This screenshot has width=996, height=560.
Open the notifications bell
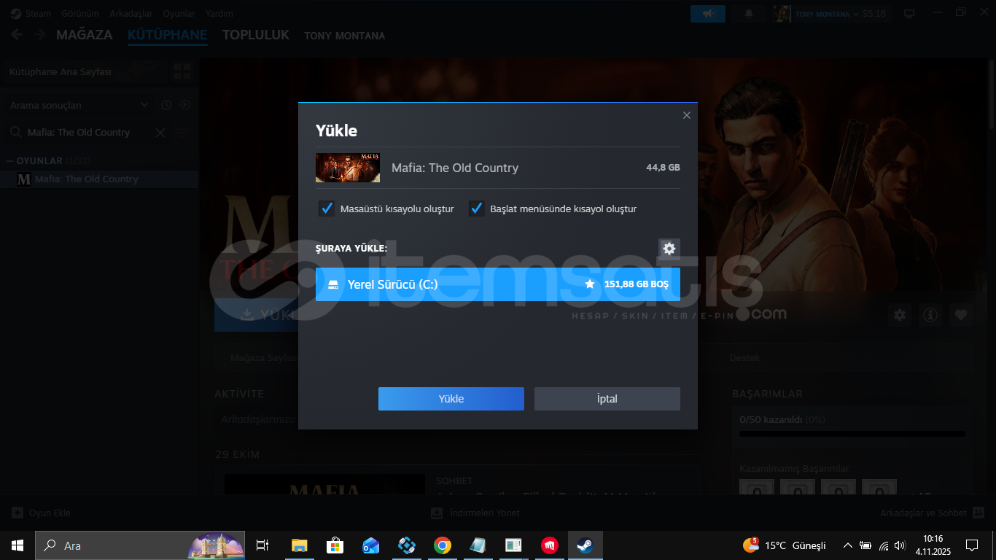(x=748, y=13)
